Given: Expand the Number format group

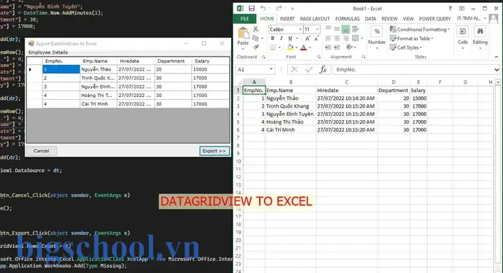Looking at the screenshot, I should click(377, 38).
